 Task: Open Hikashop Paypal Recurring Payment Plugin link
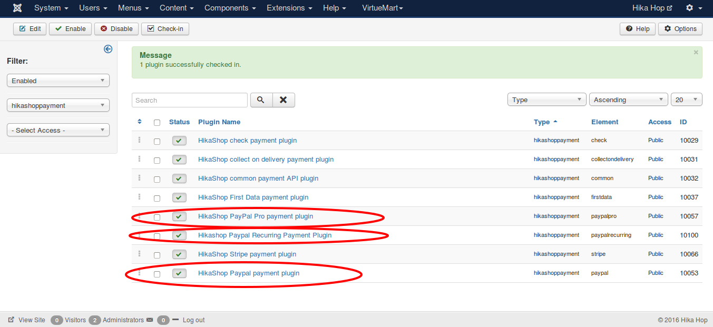pyautogui.click(x=265, y=235)
